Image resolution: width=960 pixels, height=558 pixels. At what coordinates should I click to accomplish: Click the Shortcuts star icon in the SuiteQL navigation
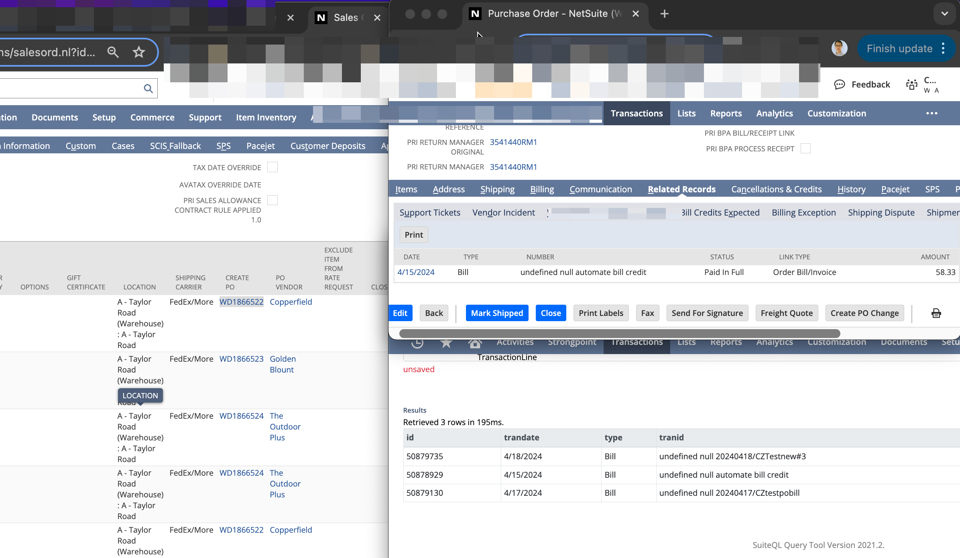(446, 343)
